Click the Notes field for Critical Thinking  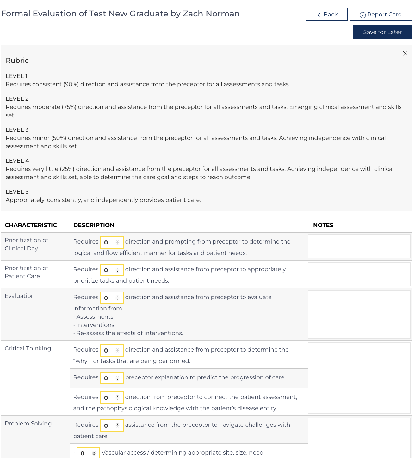pyautogui.click(x=359, y=378)
